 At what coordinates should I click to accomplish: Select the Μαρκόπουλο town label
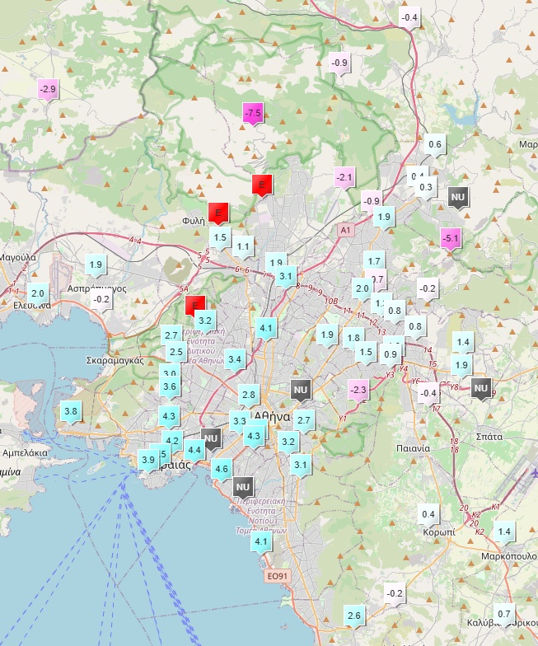coord(509,557)
